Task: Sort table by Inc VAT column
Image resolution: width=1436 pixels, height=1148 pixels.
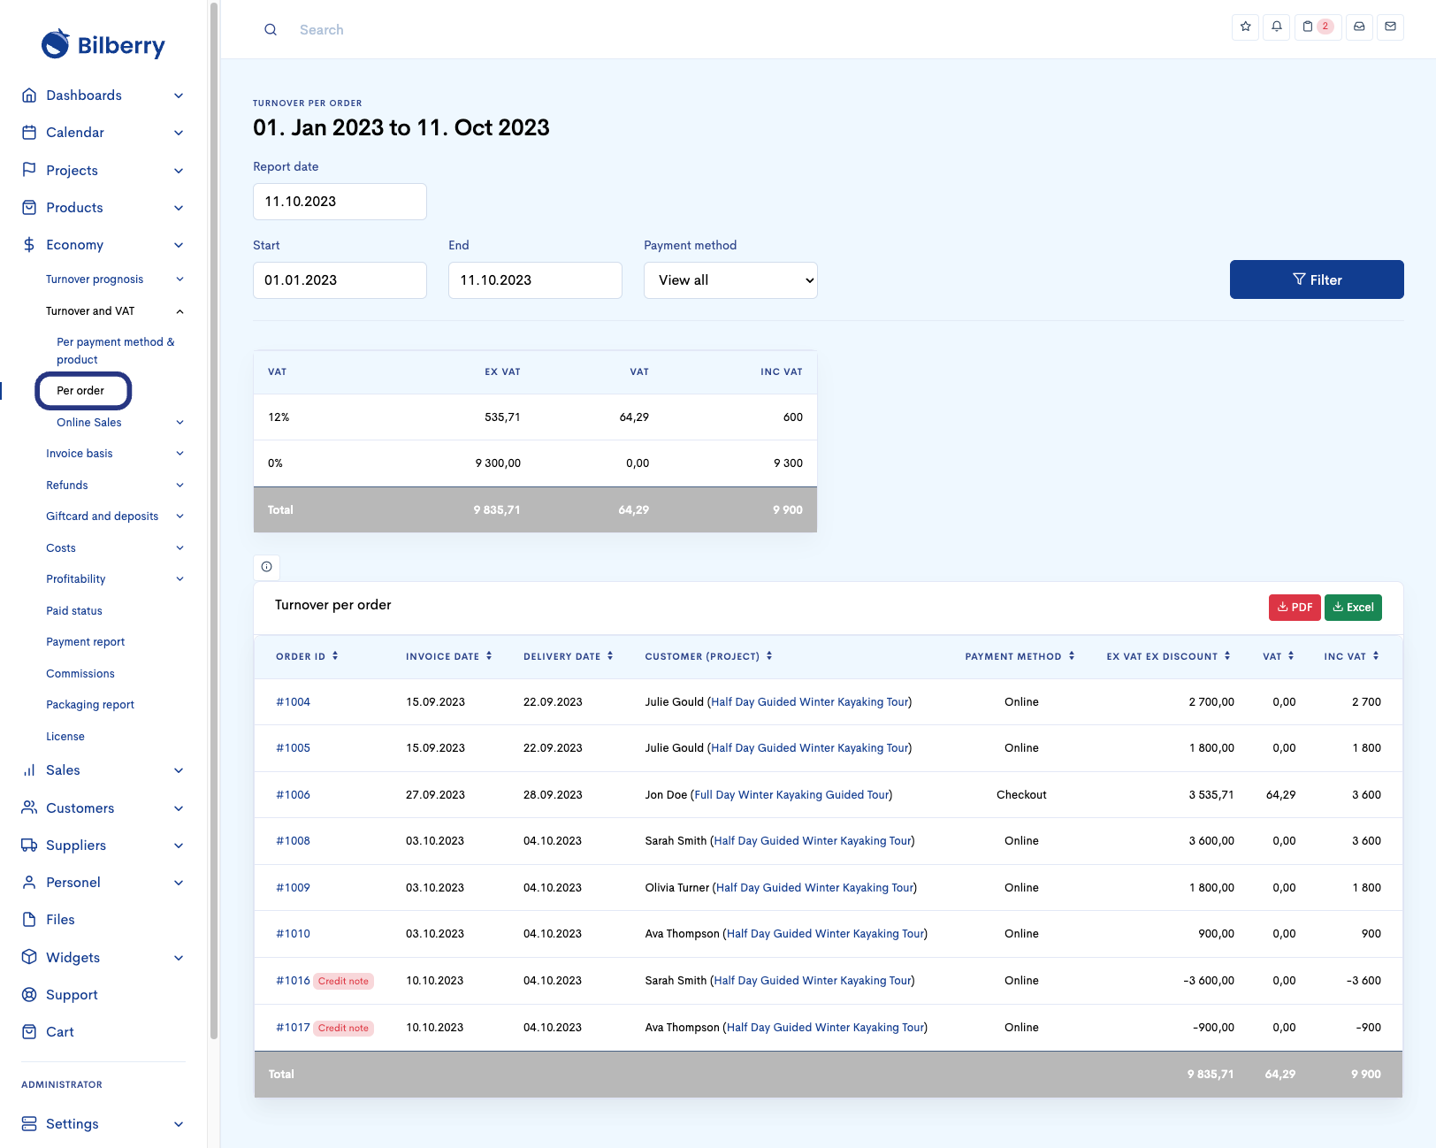Action: pos(1350,656)
